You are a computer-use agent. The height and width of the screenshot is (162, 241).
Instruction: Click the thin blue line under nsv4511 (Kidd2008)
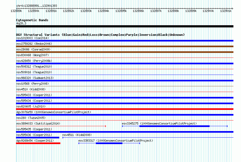(x=148, y=138)
